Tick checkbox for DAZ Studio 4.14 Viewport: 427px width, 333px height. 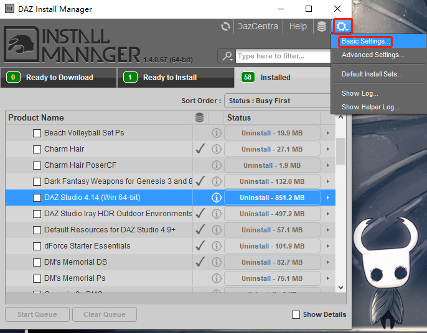point(37,198)
